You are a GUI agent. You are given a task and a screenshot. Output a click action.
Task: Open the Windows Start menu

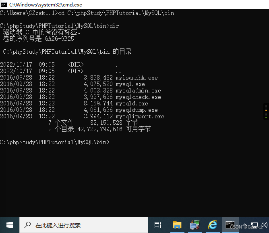[9, 225]
